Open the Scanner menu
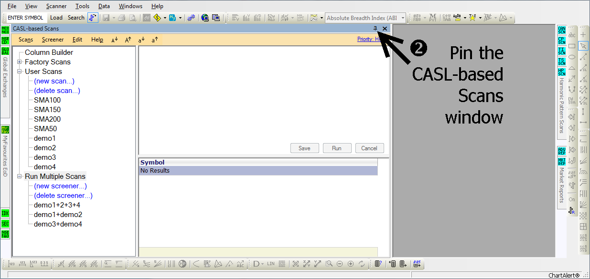Viewport: 590px width, 279px height. 56,6
